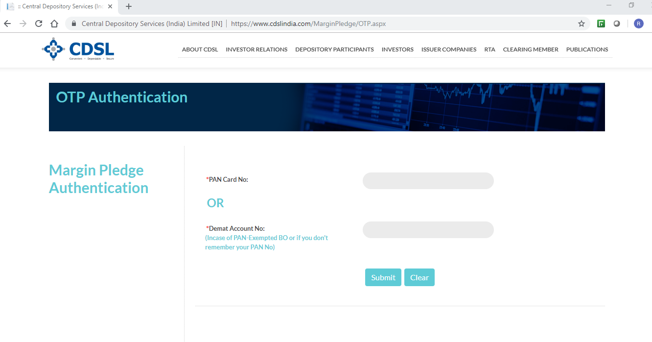Click the browser forward arrow
This screenshot has height=342, width=652.
click(x=23, y=24)
